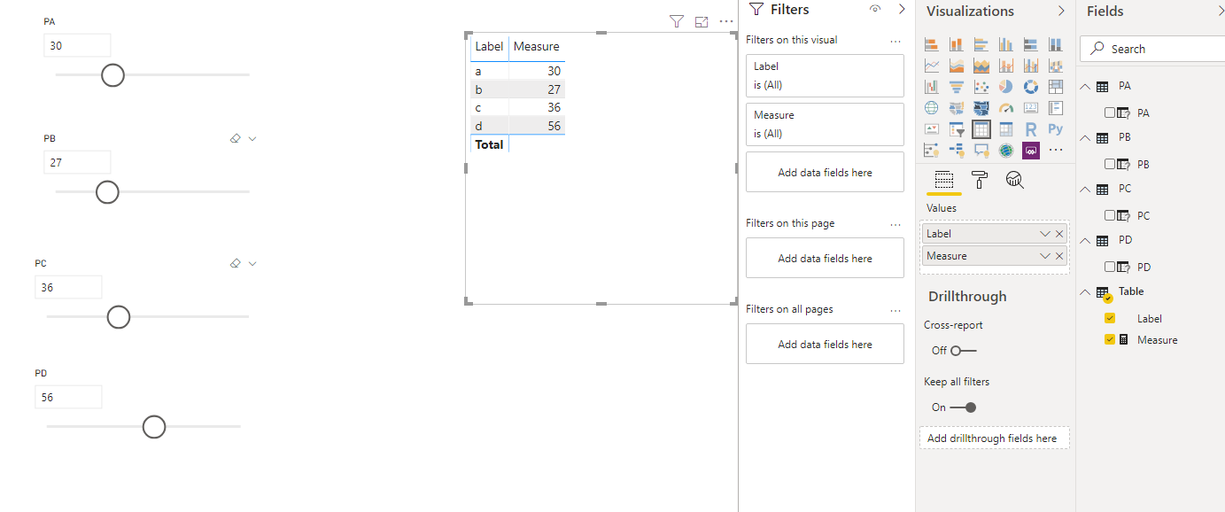The image size is (1225, 512).
Task: Select the Power Apps purple visual
Action: point(1030,151)
